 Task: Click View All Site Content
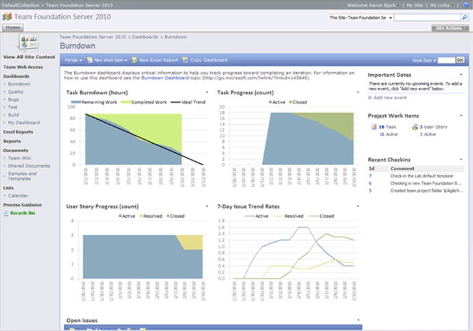[x=29, y=57]
